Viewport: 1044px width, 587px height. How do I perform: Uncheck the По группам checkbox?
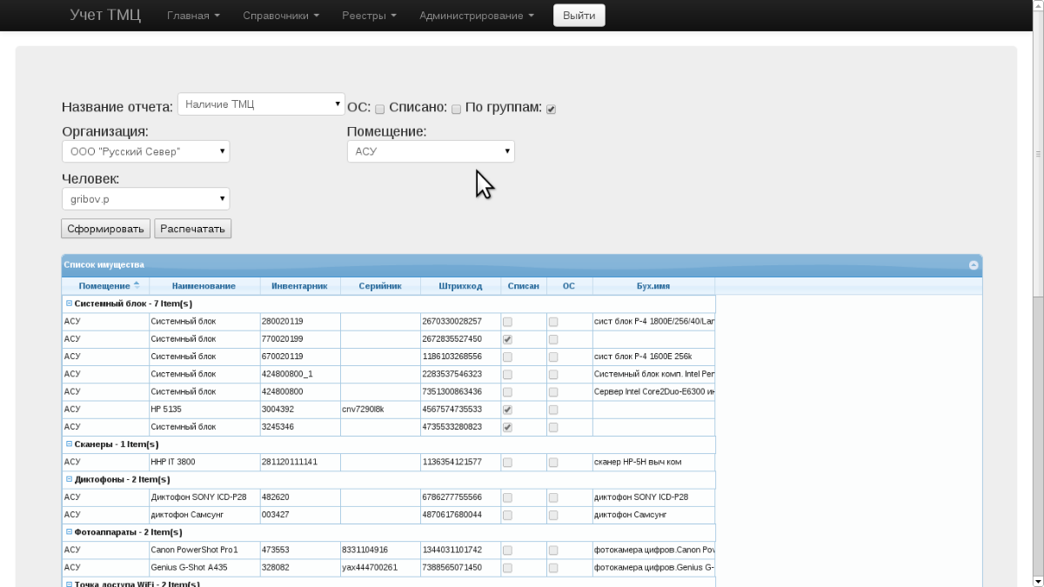tap(551, 109)
